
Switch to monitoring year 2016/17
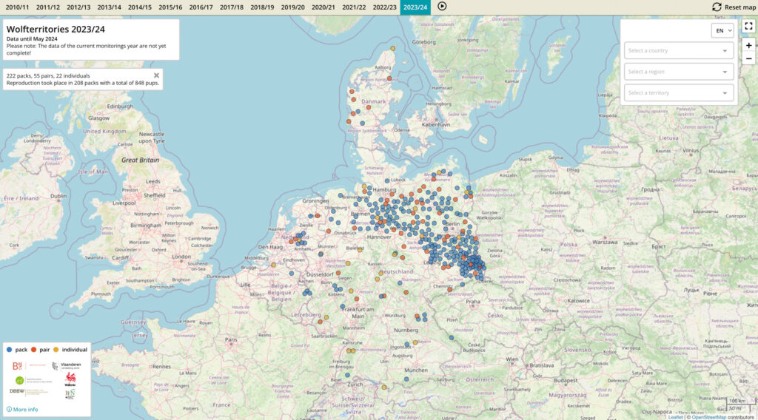pos(201,7)
